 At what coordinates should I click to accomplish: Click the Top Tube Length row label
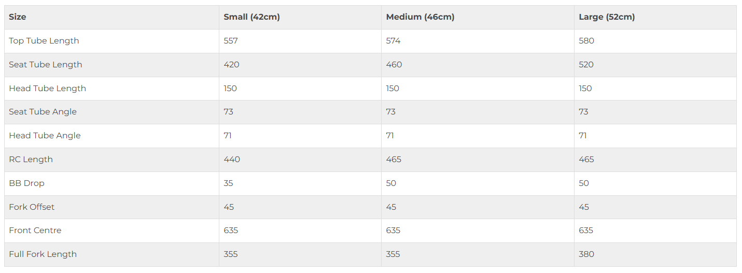pyautogui.click(x=44, y=41)
